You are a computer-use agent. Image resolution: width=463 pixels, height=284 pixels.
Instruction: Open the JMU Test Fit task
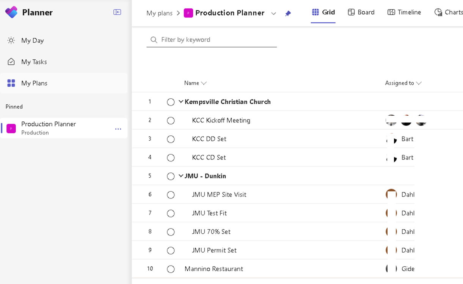pyautogui.click(x=209, y=213)
